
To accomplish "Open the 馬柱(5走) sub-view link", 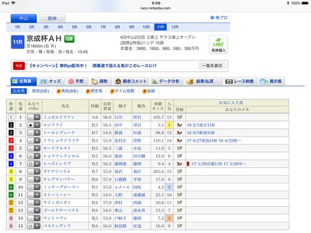I will (40, 91).
